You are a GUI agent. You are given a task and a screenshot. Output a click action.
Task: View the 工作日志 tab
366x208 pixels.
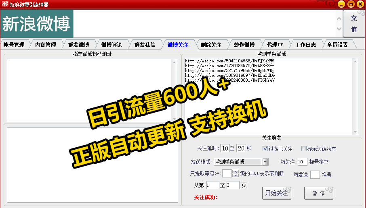[305, 45]
